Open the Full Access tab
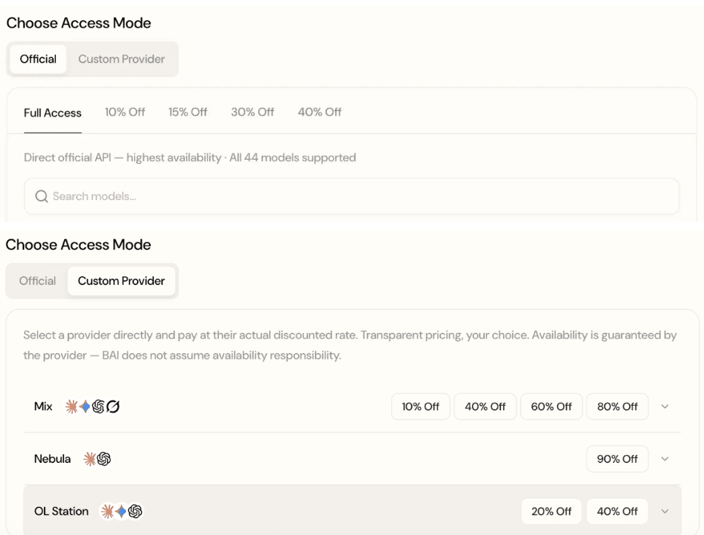 (53, 113)
